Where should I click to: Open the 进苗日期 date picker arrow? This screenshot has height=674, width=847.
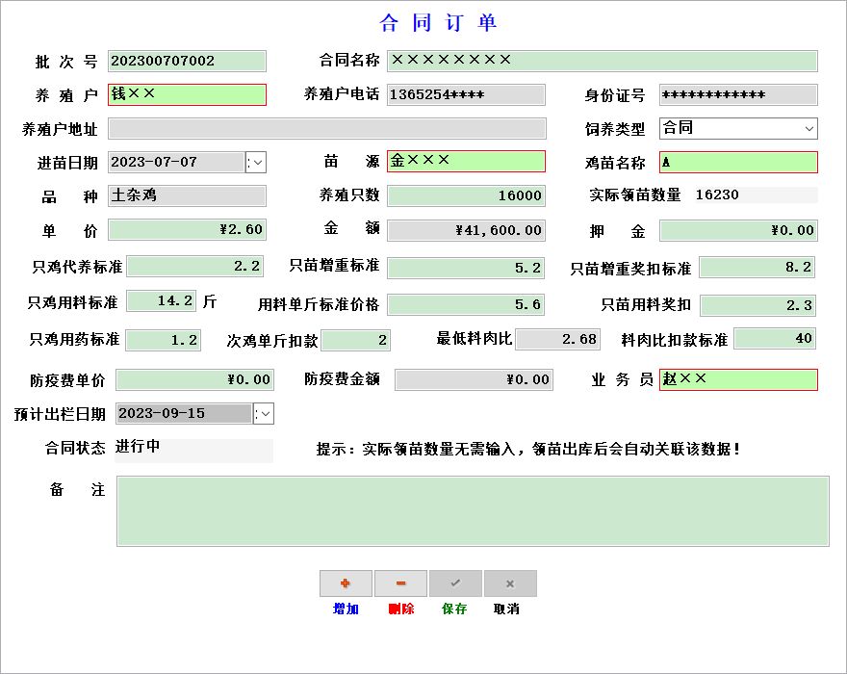[256, 162]
